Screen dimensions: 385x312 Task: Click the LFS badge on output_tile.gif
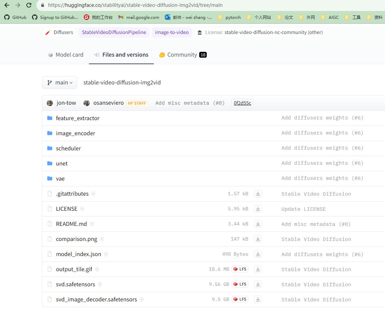(240, 269)
